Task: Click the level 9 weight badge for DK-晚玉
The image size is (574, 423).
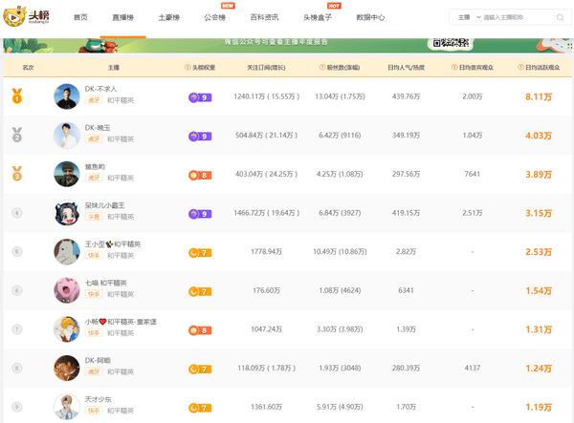Action: click(x=200, y=137)
